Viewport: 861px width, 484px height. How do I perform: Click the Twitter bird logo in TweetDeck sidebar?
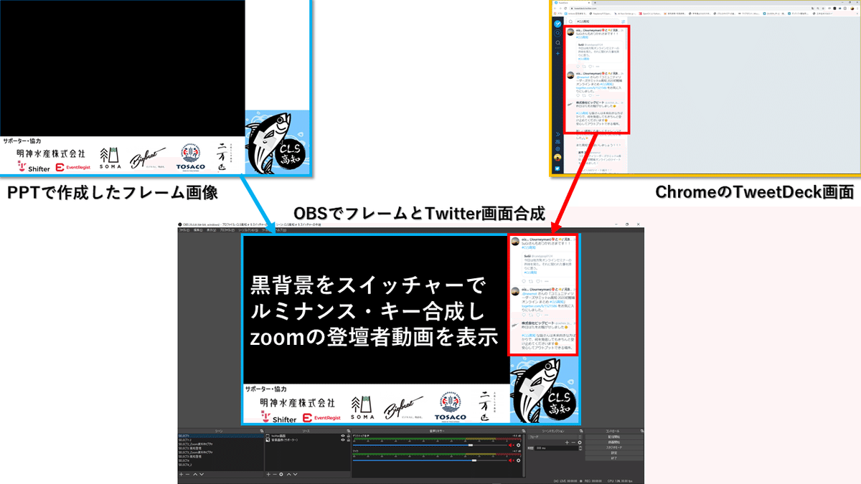557,169
